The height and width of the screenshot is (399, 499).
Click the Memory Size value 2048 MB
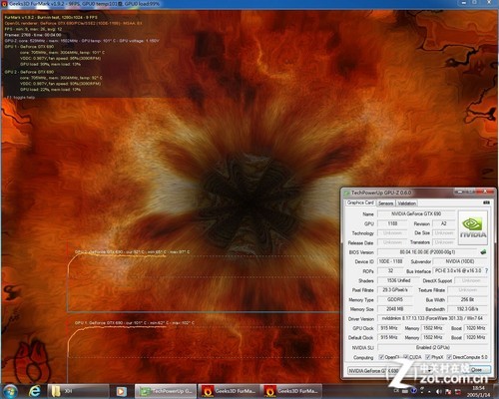[395, 309]
